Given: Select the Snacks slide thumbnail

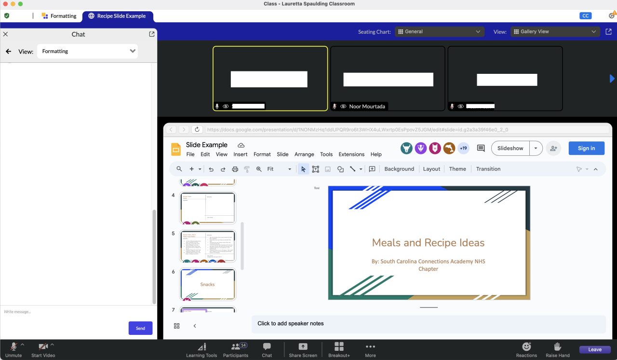Looking at the screenshot, I should click(208, 284).
